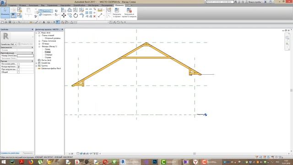Click the Create Group icon in ribbon
This screenshot has height=165, width=293.
click(x=109, y=10)
